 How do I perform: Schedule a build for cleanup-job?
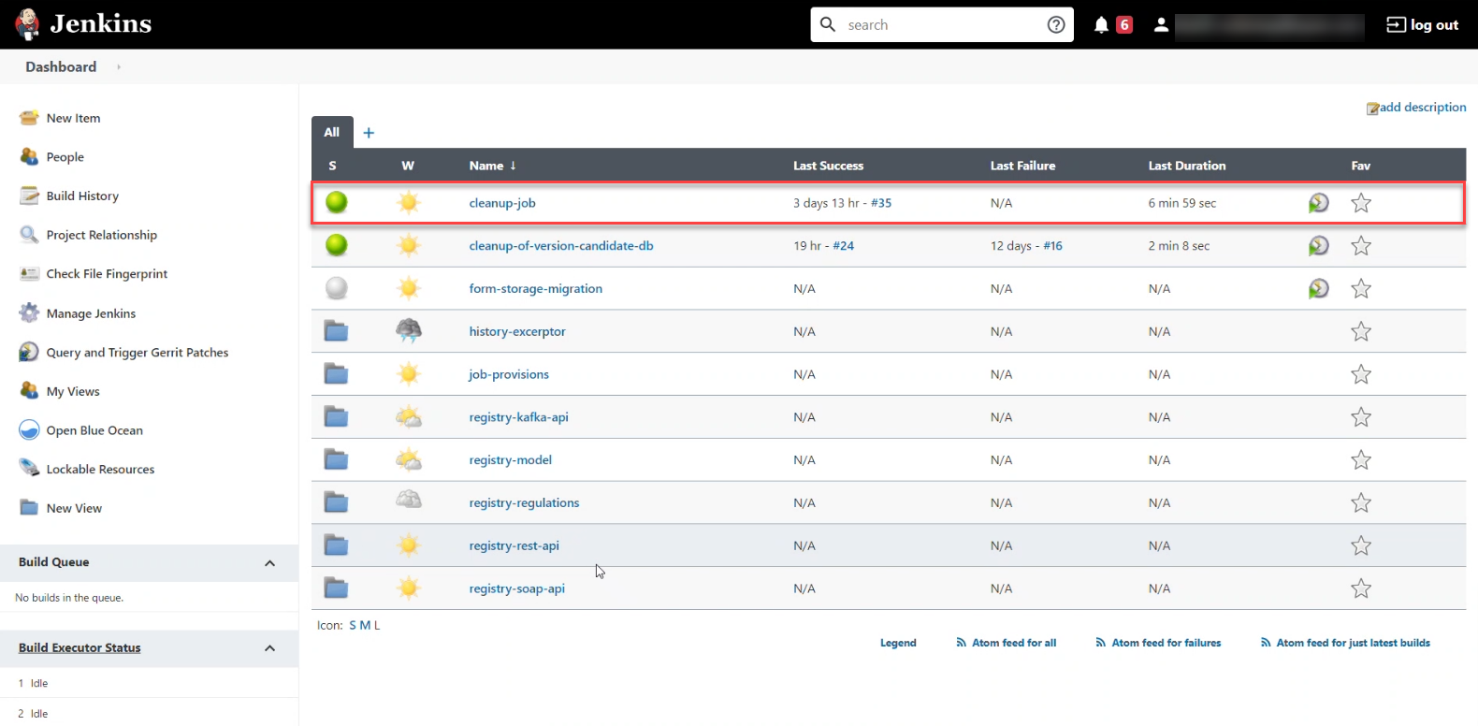click(x=1318, y=203)
